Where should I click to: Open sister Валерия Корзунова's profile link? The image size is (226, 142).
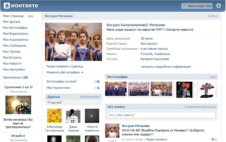tap(154, 59)
